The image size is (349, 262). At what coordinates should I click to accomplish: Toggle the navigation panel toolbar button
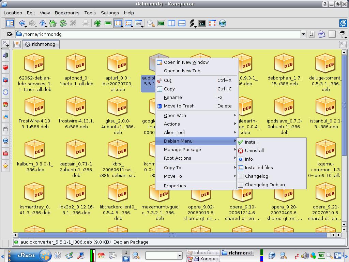pos(10,23)
